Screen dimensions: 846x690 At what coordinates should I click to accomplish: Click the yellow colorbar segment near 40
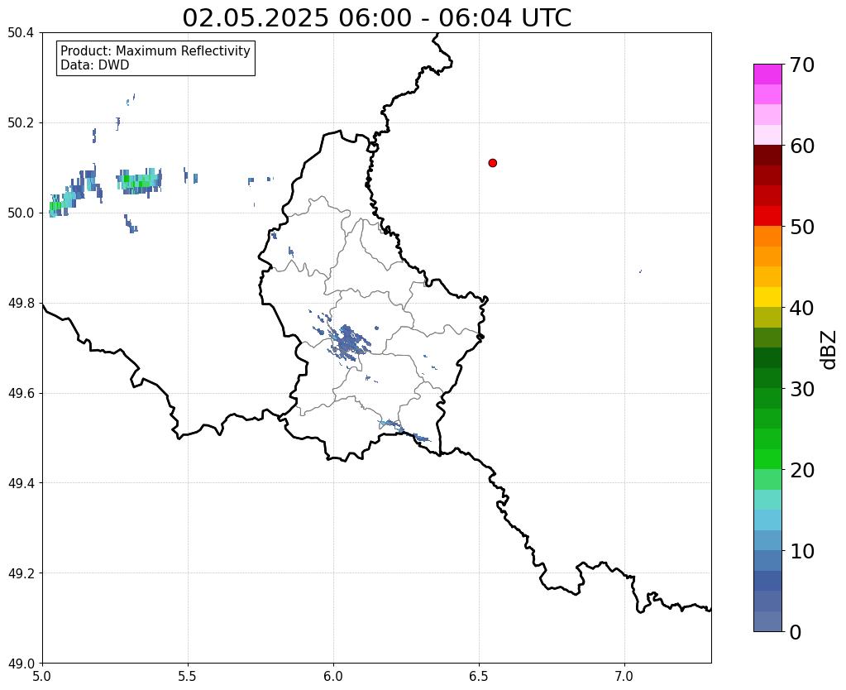(767, 297)
